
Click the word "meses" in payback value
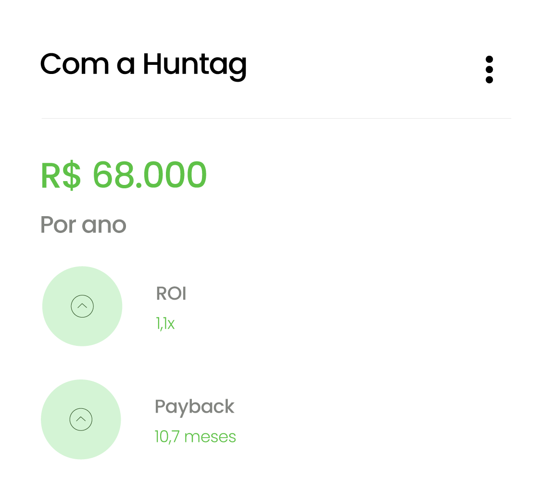click(210, 437)
